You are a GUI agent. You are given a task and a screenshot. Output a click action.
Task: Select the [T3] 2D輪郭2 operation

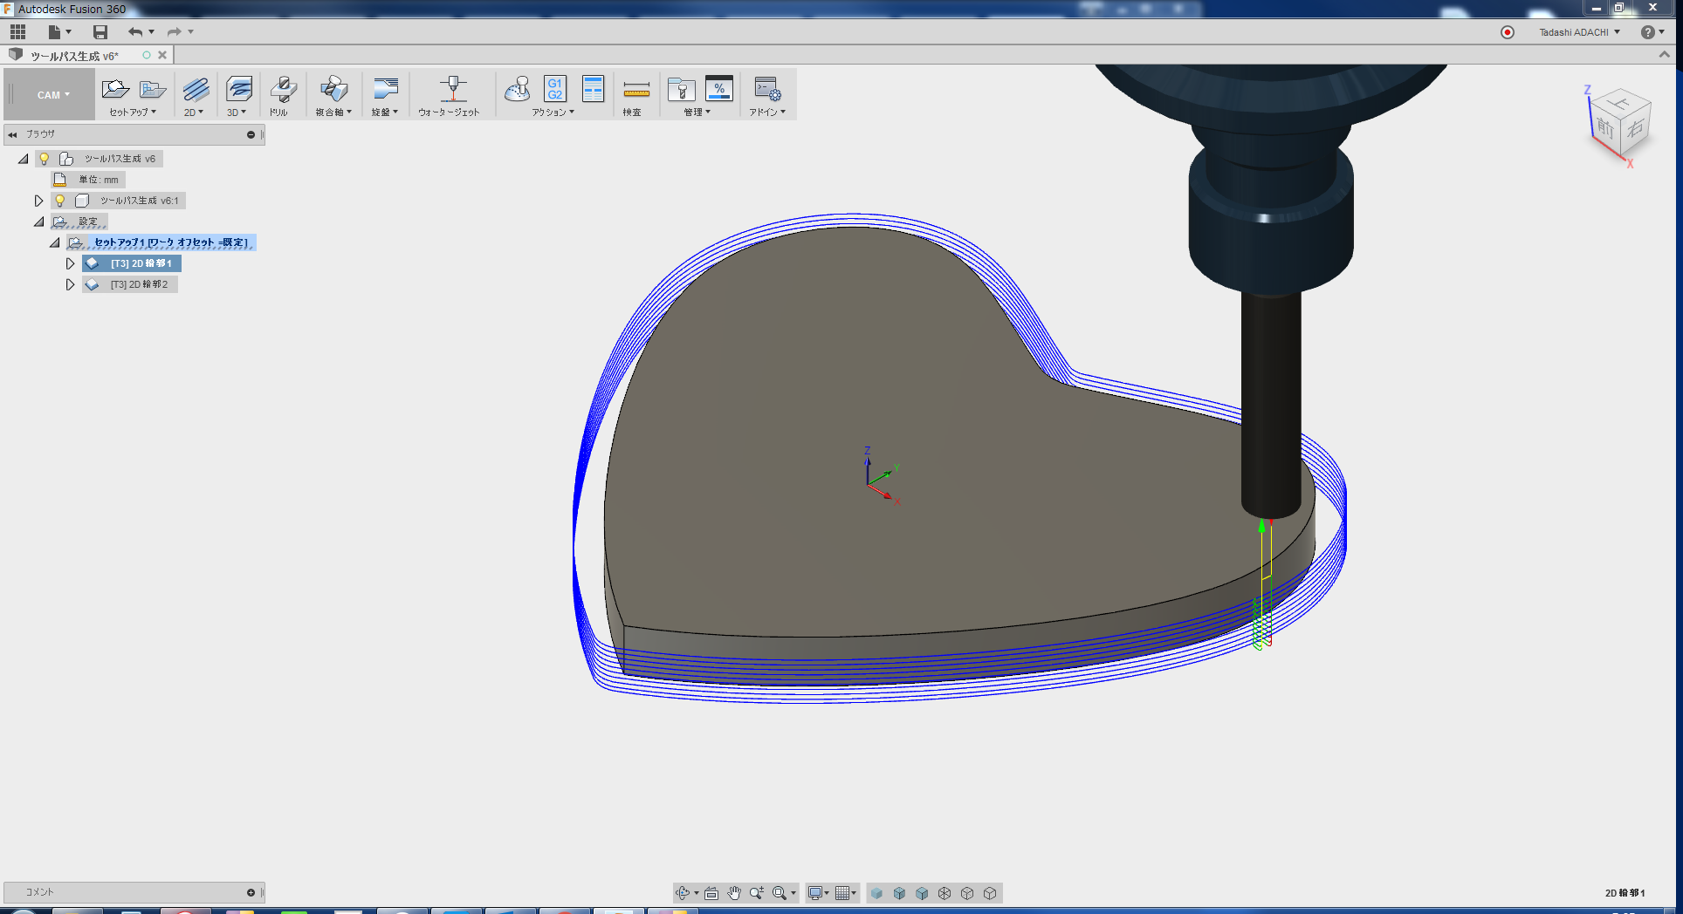click(142, 283)
